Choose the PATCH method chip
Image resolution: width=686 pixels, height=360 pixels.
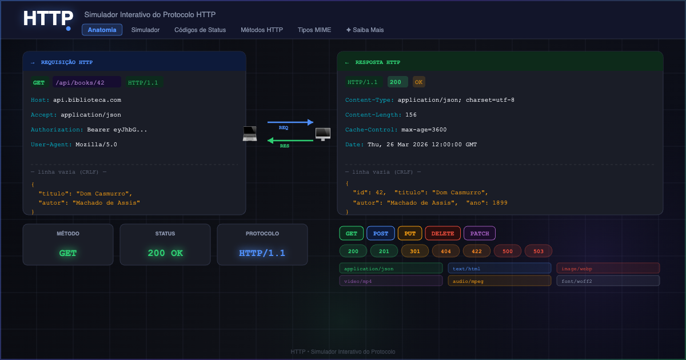pyautogui.click(x=480, y=233)
